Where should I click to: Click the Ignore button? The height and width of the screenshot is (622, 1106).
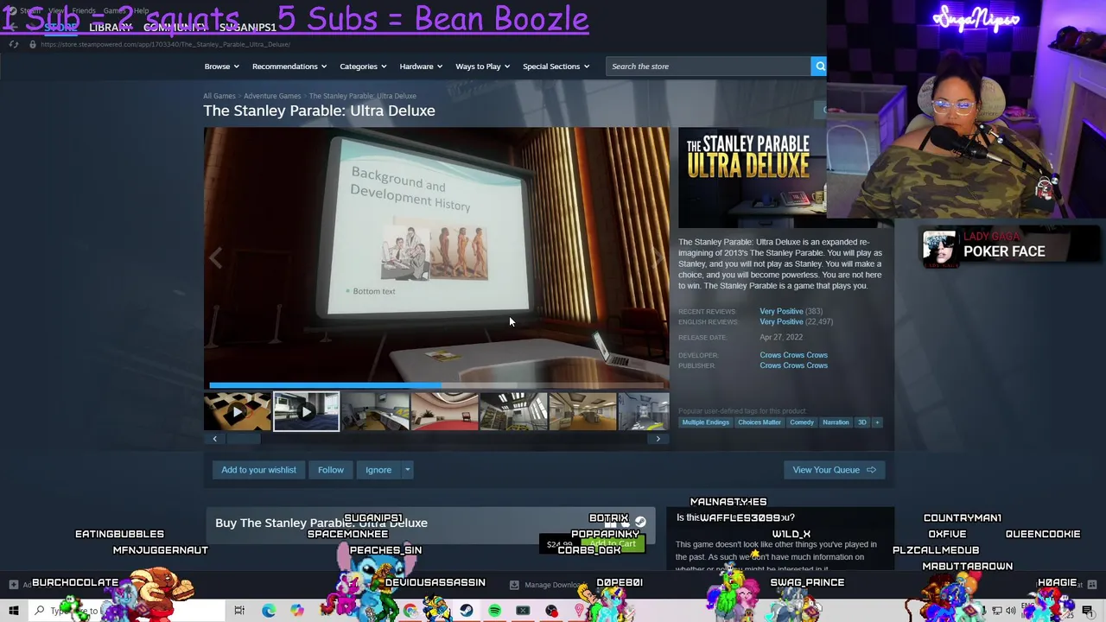tap(378, 470)
